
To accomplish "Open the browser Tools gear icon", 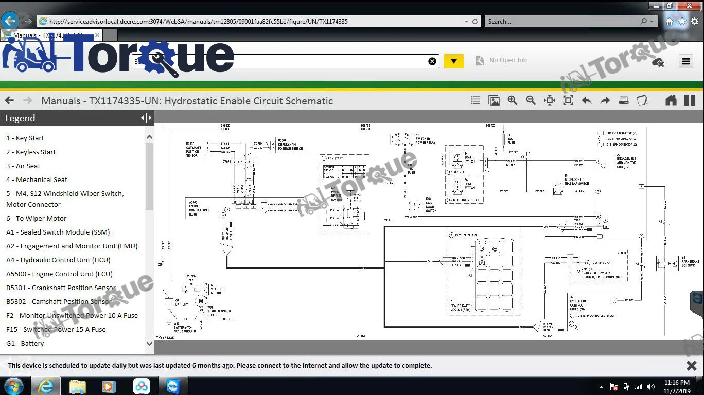I will click(695, 22).
